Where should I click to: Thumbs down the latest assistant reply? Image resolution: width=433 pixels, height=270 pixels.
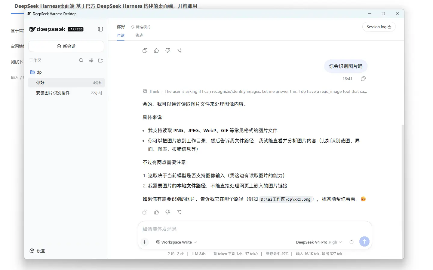[x=168, y=212]
